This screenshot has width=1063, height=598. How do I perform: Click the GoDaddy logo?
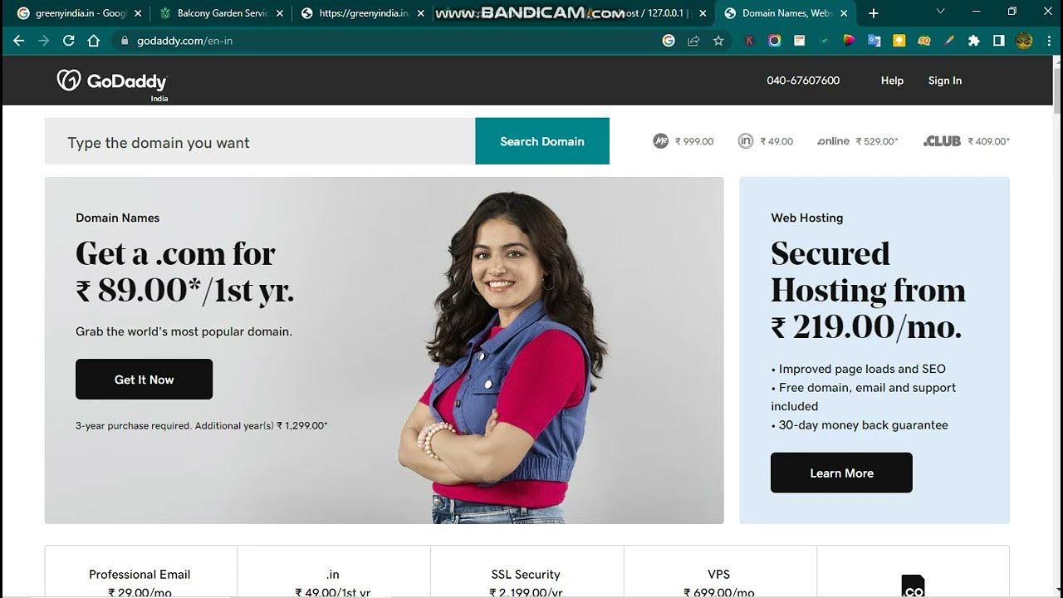click(x=112, y=81)
